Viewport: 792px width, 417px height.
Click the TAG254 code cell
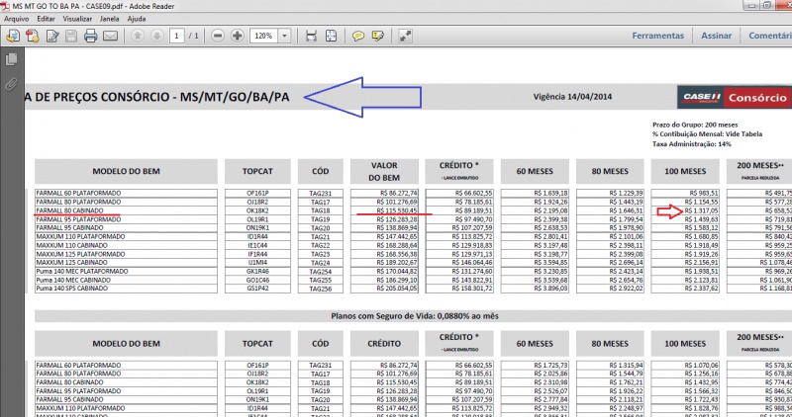tap(320, 272)
